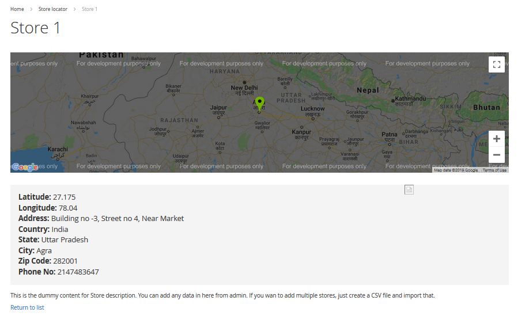Go to Home breadcrumb
Viewport: 529px width, 316px height.
point(17,9)
